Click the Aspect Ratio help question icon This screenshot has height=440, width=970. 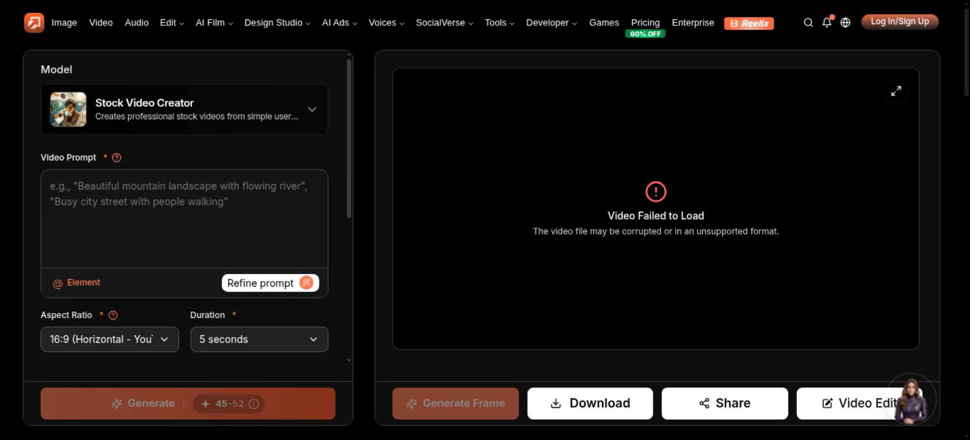tap(113, 315)
